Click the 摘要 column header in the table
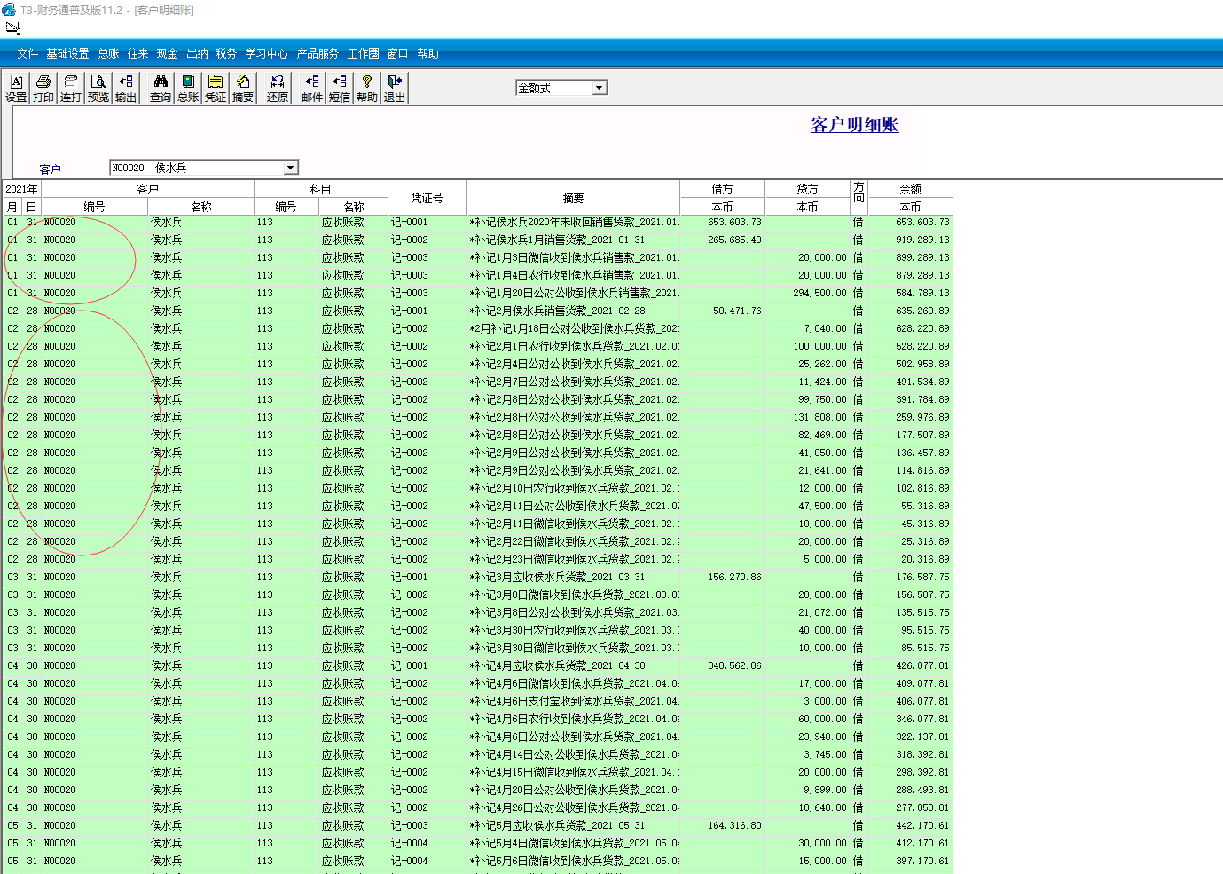Viewport: 1223px width, 874px height. [573, 198]
